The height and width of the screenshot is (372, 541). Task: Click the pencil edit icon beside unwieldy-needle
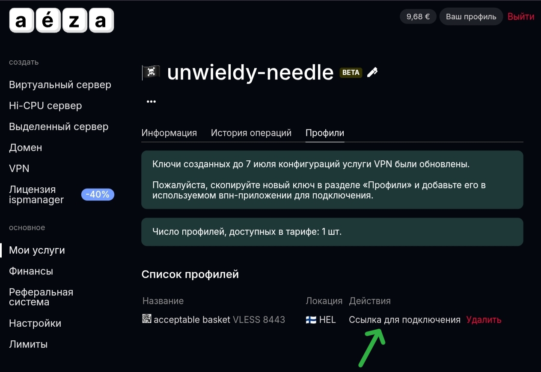tap(372, 72)
